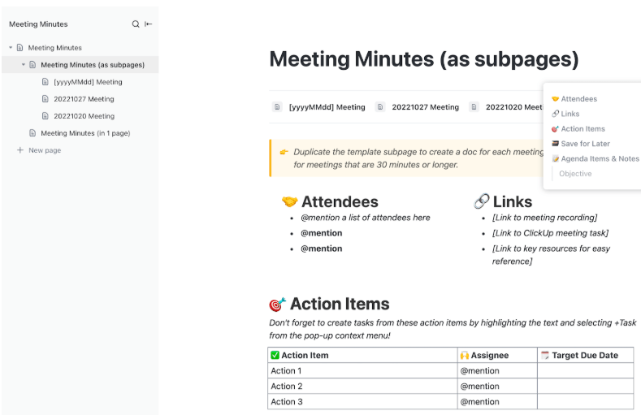Click the Action 1 table cell
Viewport: 641px width, 415px height.
coord(286,371)
